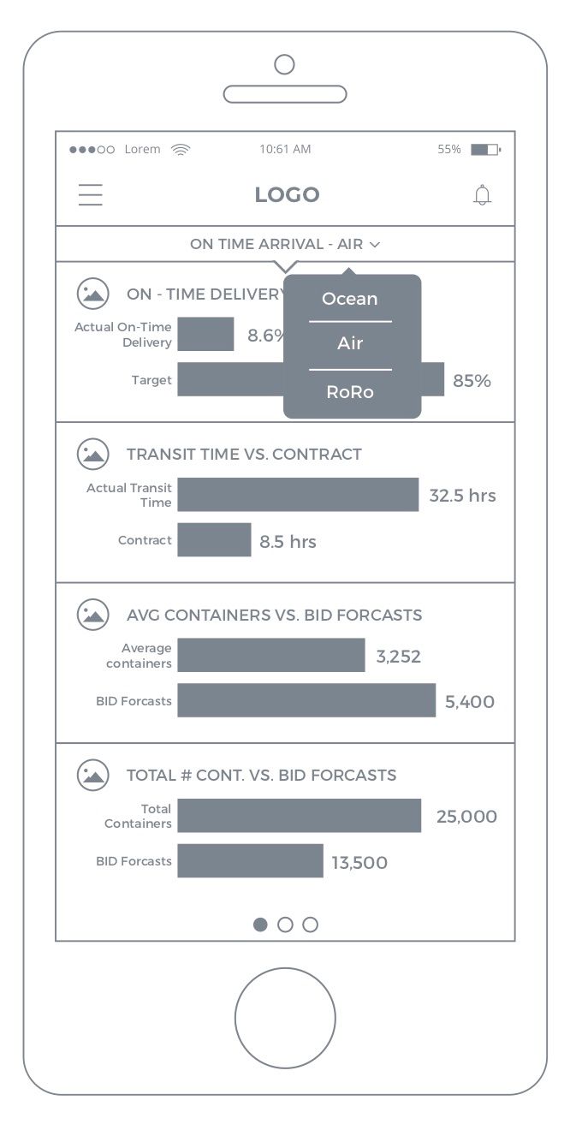Viewport: 570px width, 1130px height.
Task: Choose Air from the dropdown list
Action: coord(350,343)
